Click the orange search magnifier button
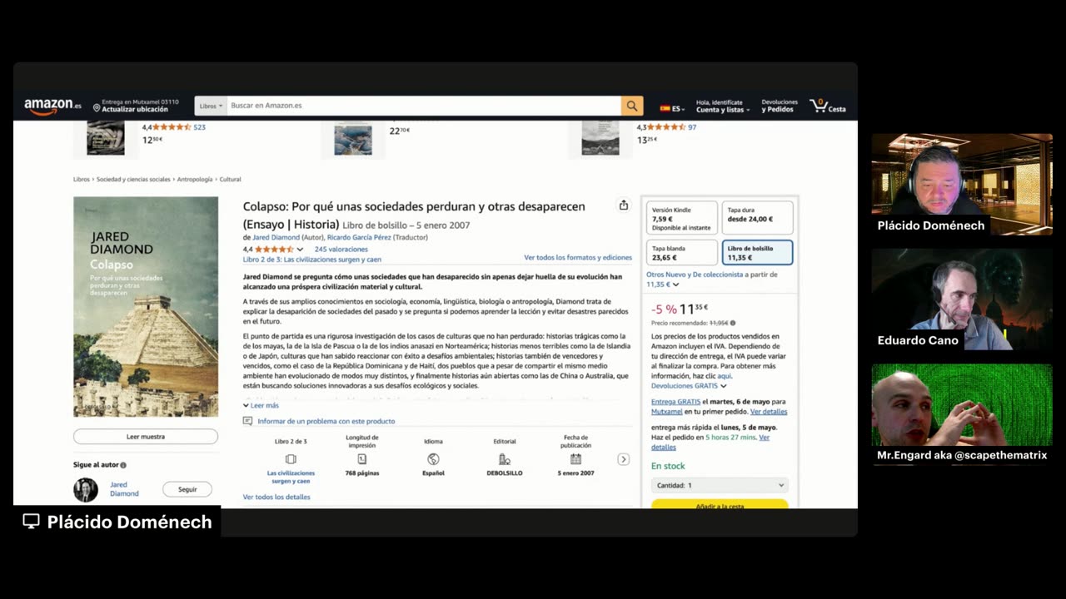 click(x=632, y=106)
